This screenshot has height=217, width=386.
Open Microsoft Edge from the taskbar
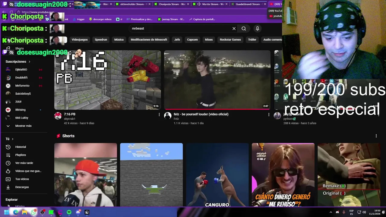pyautogui.click(x=15, y=212)
